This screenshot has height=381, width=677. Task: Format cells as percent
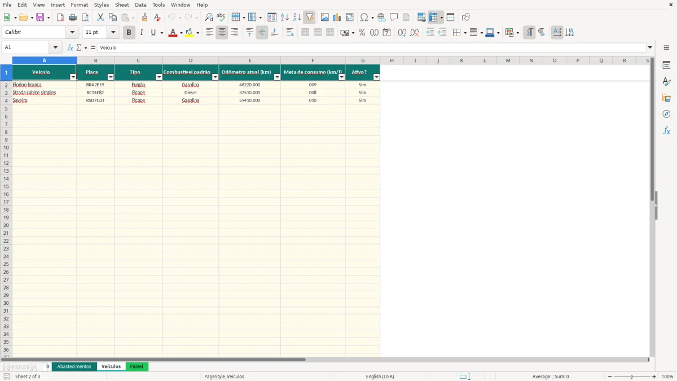point(362,33)
